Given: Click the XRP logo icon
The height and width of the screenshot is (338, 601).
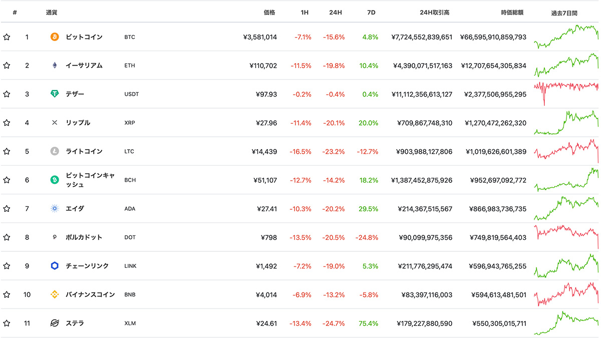Looking at the screenshot, I should [55, 123].
